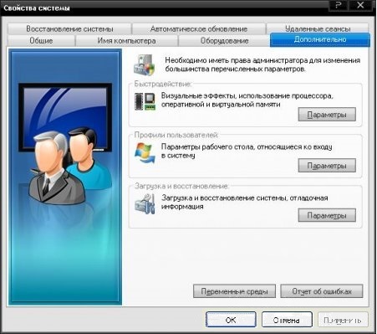The image size is (377, 334).
Task: Go to the Общие tab
Action: [41, 41]
